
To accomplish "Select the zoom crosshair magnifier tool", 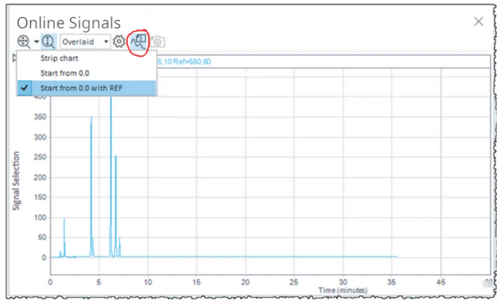I will (24, 41).
